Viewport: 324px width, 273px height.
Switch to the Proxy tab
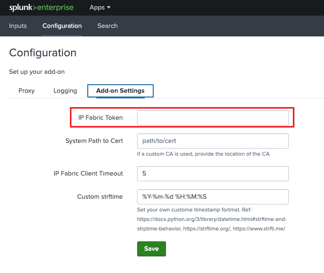click(27, 91)
